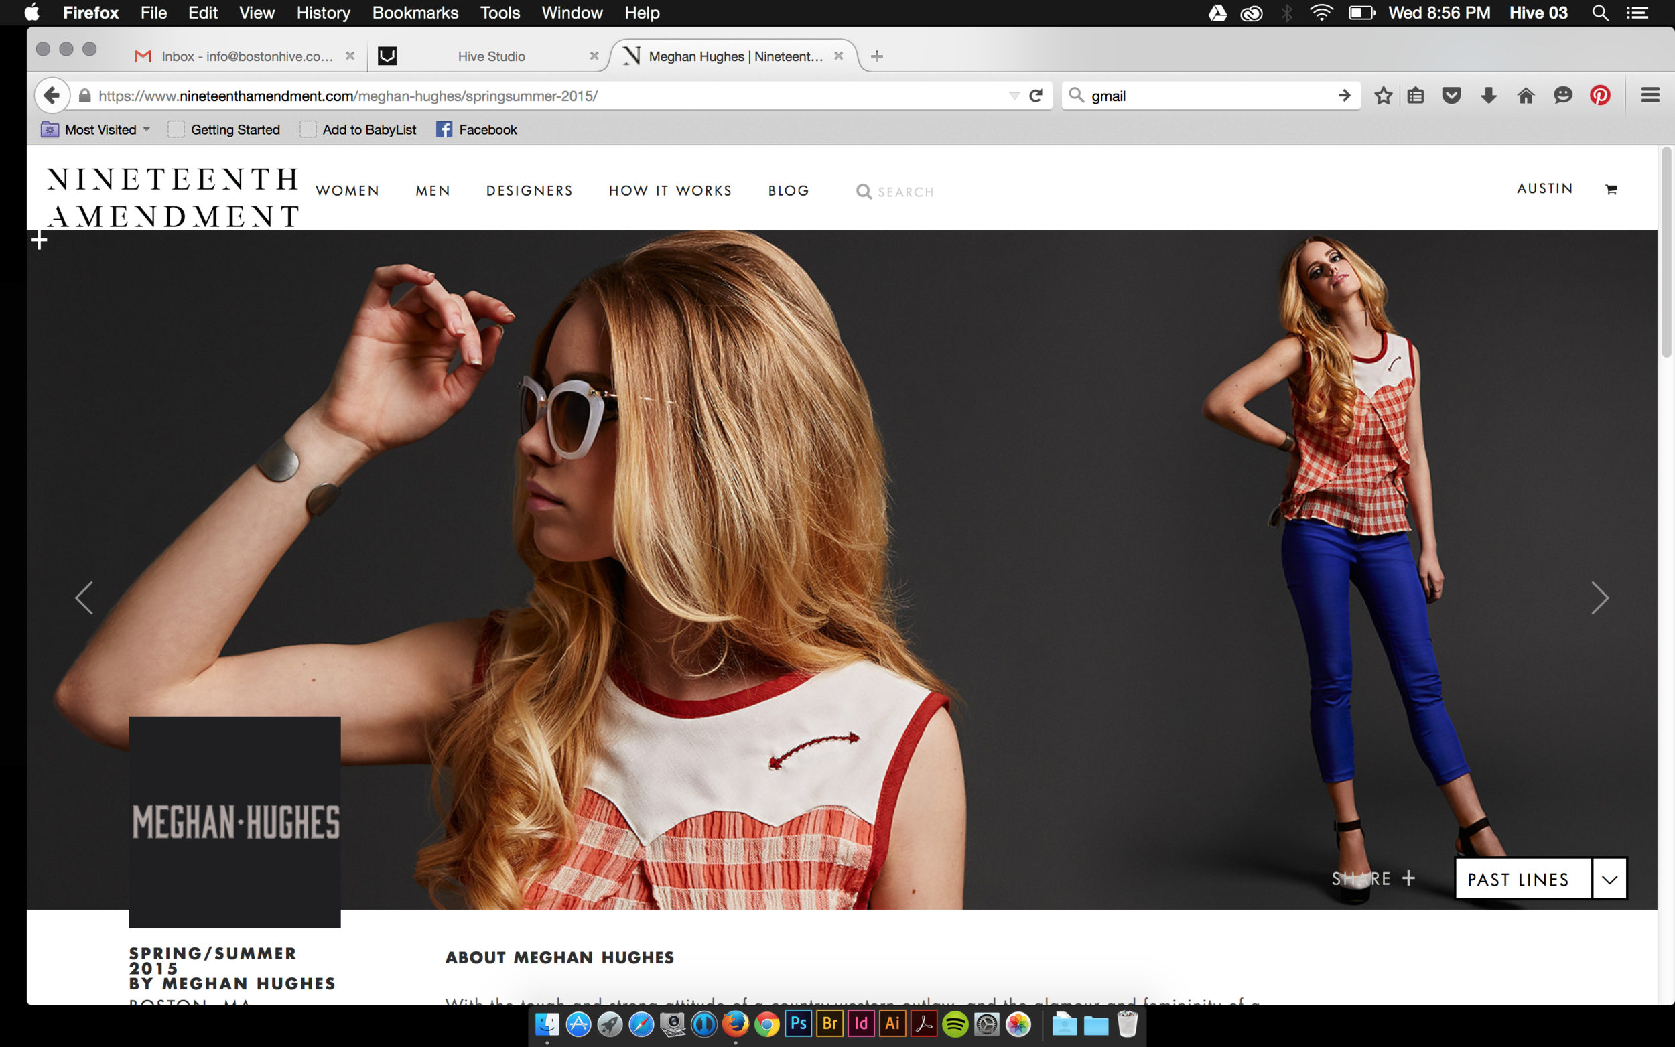1675x1047 pixels.
Task: Click the Nineteenth Amendment logo
Action: point(172,198)
